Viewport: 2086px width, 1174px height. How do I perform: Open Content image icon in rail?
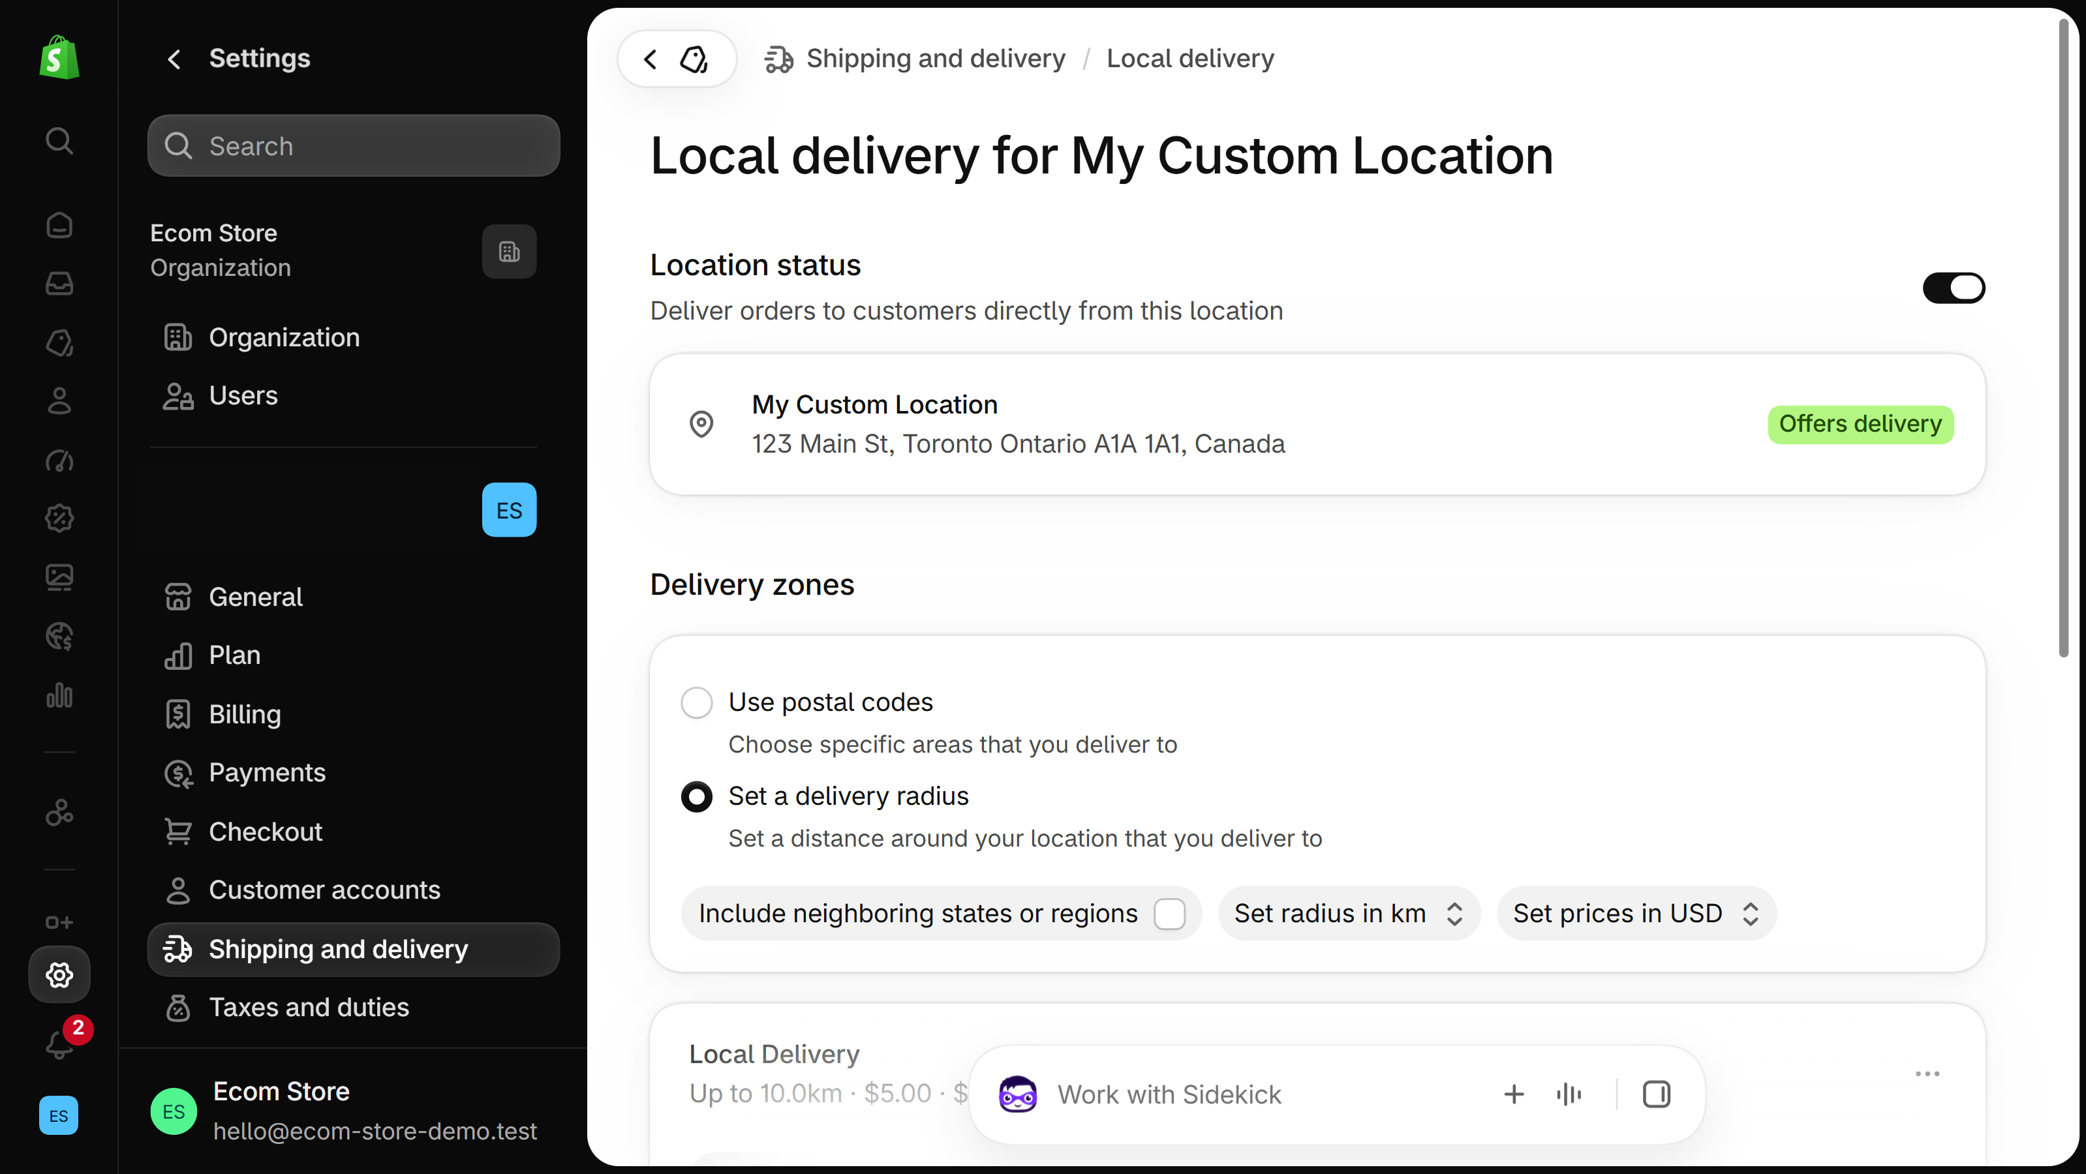pos(59,577)
